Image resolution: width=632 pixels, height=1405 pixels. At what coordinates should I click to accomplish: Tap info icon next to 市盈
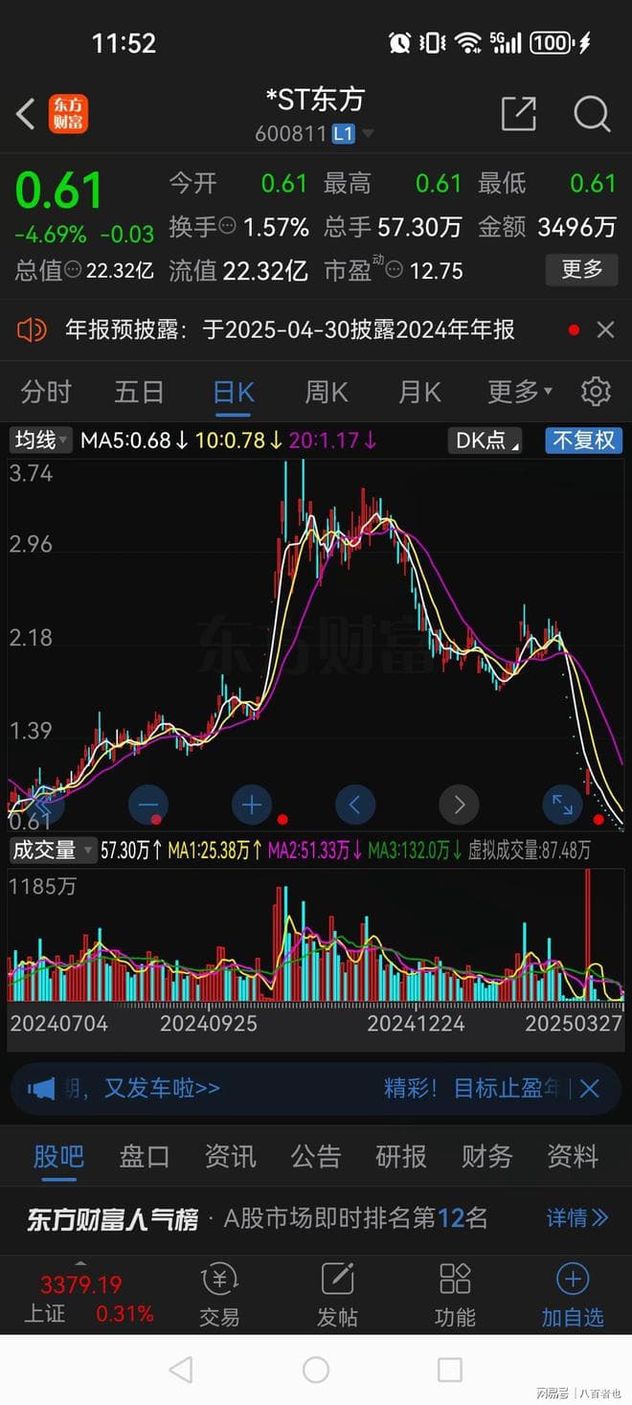click(x=395, y=271)
